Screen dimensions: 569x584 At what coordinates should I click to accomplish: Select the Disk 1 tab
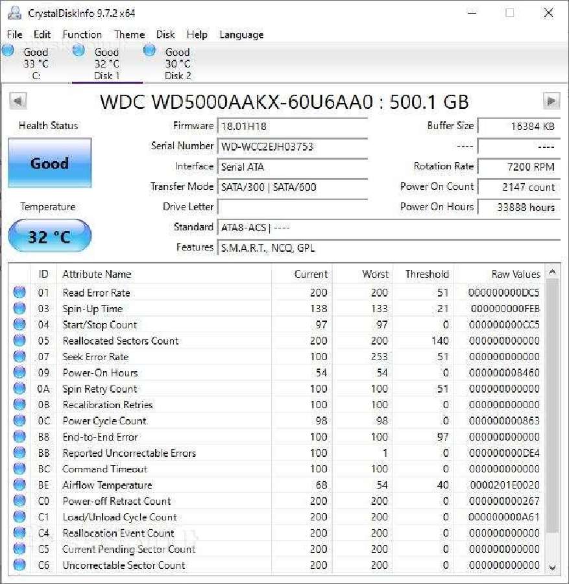pyautogui.click(x=107, y=64)
